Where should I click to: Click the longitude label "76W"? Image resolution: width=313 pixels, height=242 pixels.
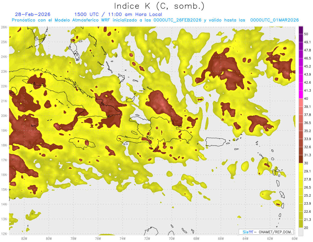click(98, 239)
